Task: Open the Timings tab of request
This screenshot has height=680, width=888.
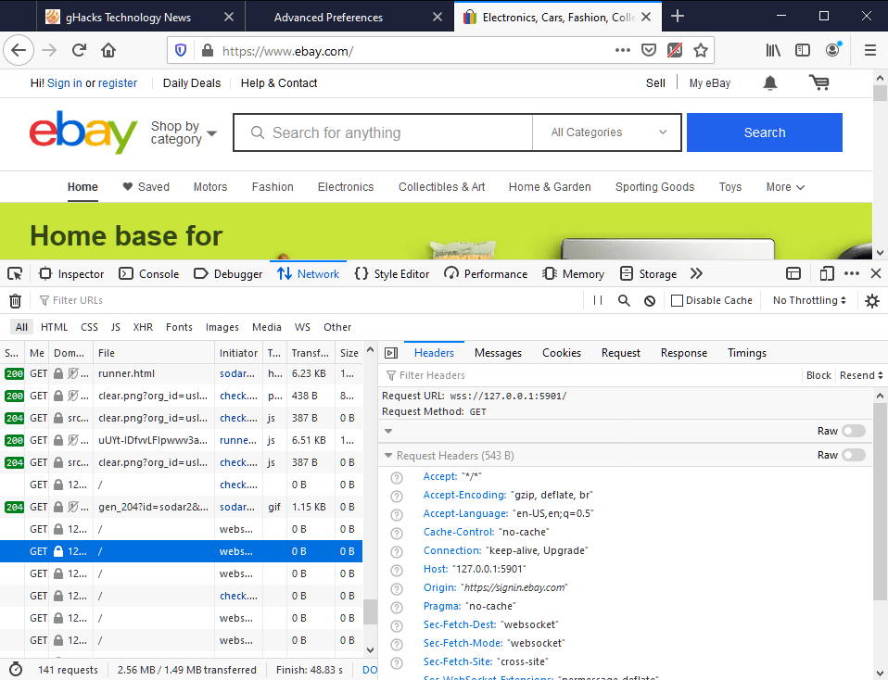Action: (746, 353)
